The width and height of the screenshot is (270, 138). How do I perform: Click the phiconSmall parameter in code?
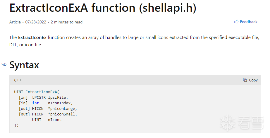pos(62,114)
